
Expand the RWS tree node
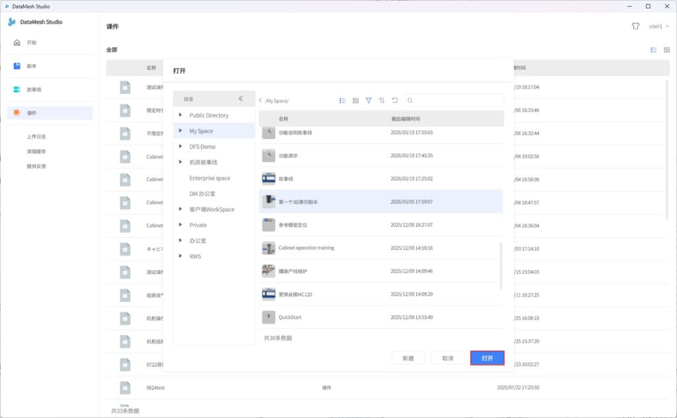pyautogui.click(x=180, y=256)
